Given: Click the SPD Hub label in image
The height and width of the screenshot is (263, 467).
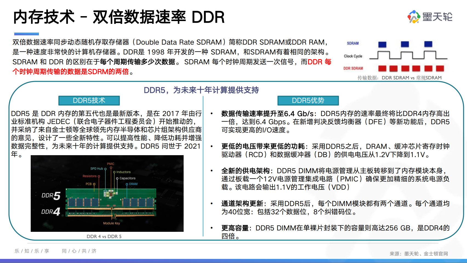Looking at the screenshot, I should (x=97, y=169).
